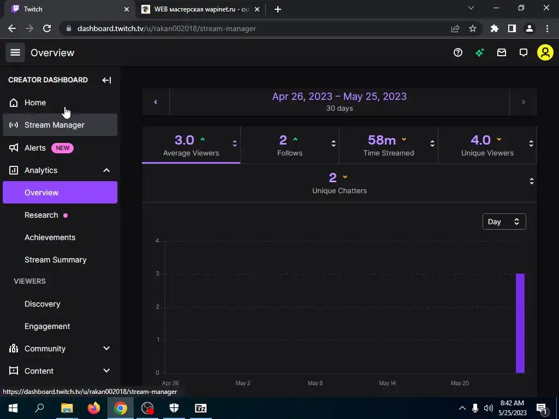Select the Average Viewers metric tab

coord(191,145)
